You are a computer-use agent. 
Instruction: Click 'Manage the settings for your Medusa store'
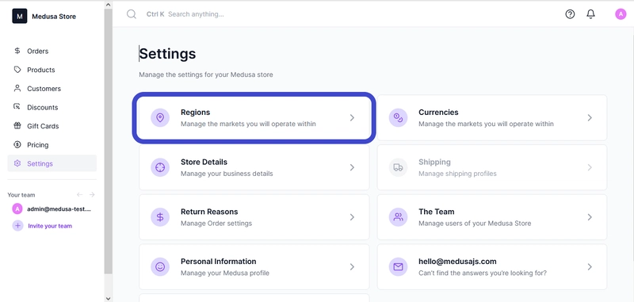coord(206,75)
